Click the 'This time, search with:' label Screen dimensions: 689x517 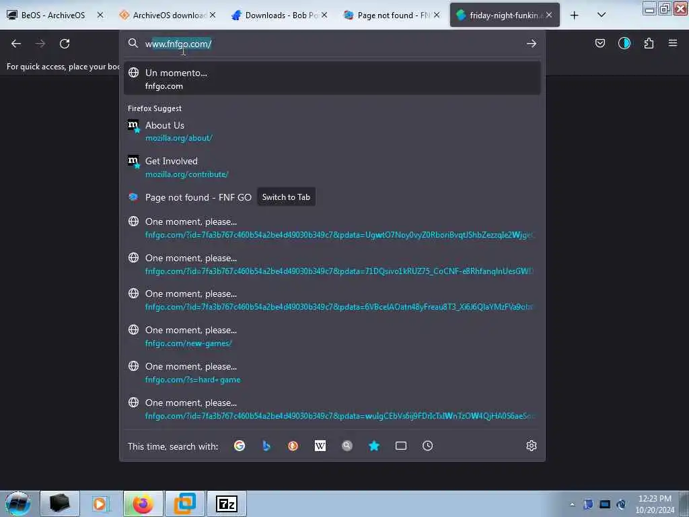click(173, 446)
